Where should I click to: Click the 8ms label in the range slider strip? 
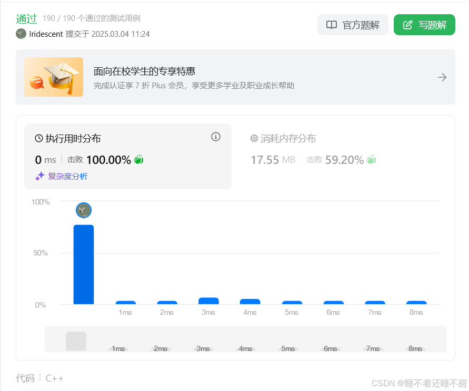pos(415,348)
